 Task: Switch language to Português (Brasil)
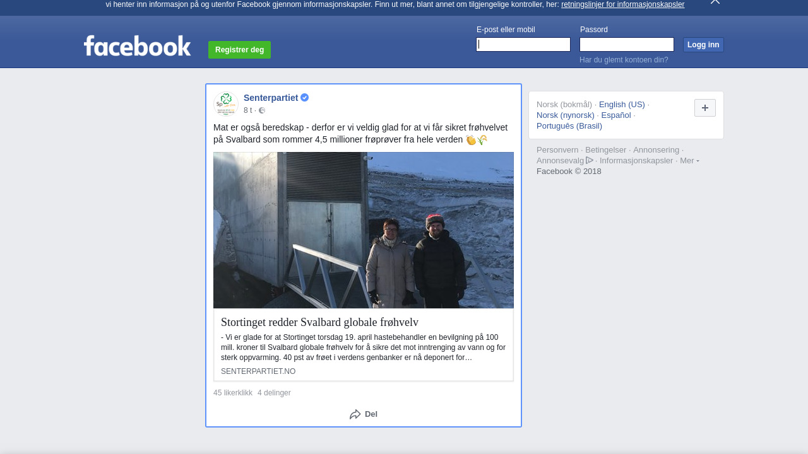point(569,126)
